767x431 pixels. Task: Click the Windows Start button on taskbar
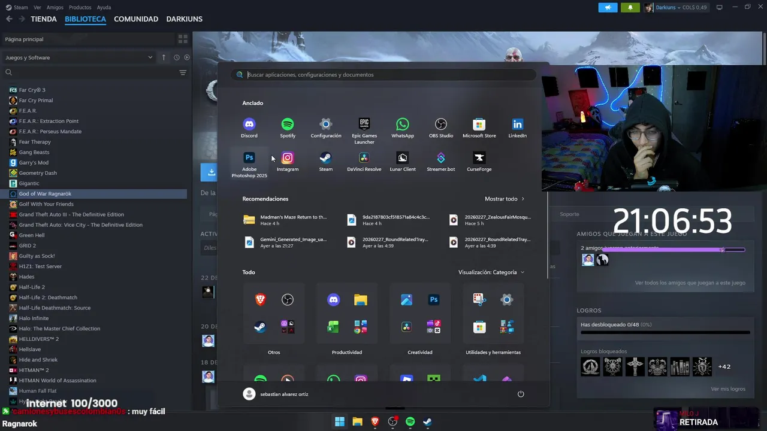point(340,421)
